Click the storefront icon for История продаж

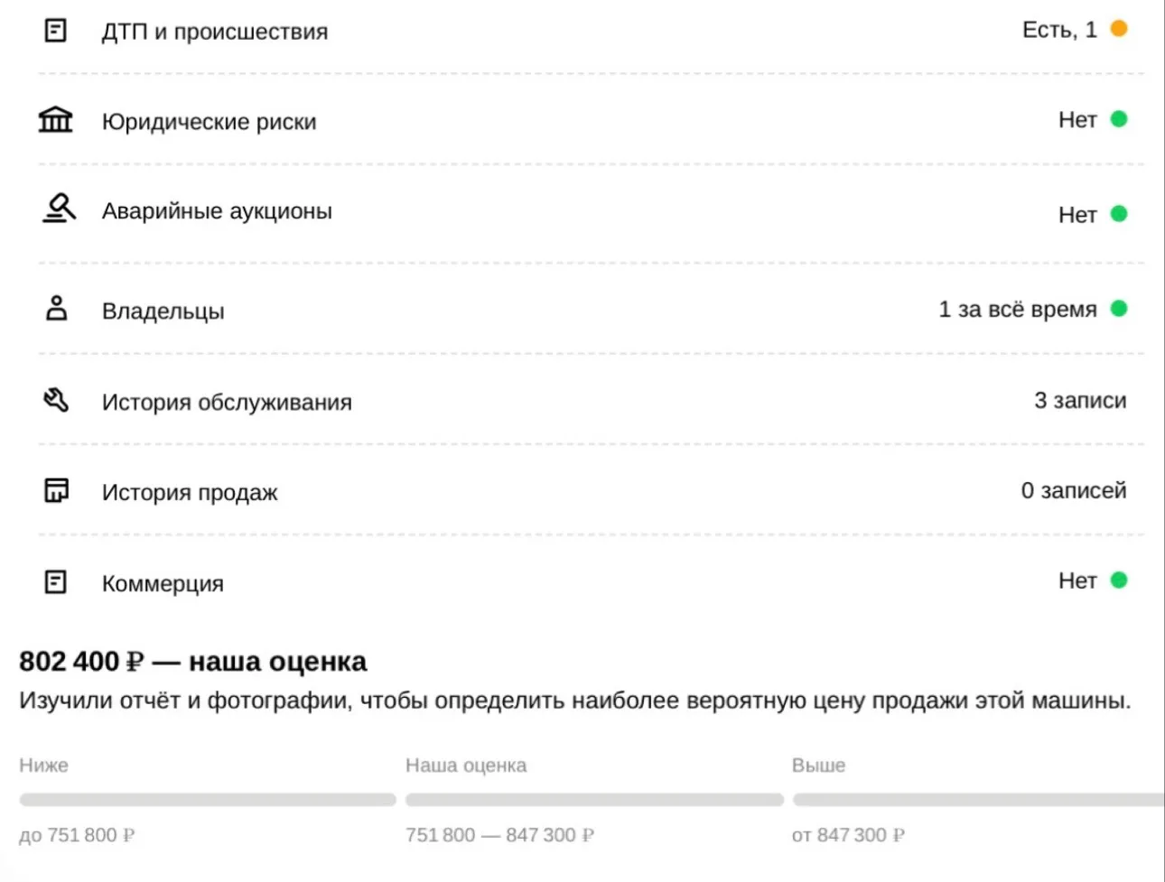click(x=56, y=490)
